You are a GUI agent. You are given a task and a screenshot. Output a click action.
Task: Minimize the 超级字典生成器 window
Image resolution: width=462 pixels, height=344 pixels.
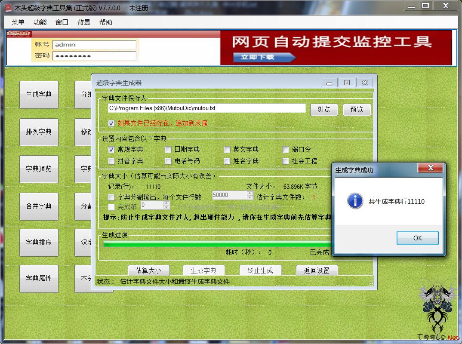tap(329, 83)
